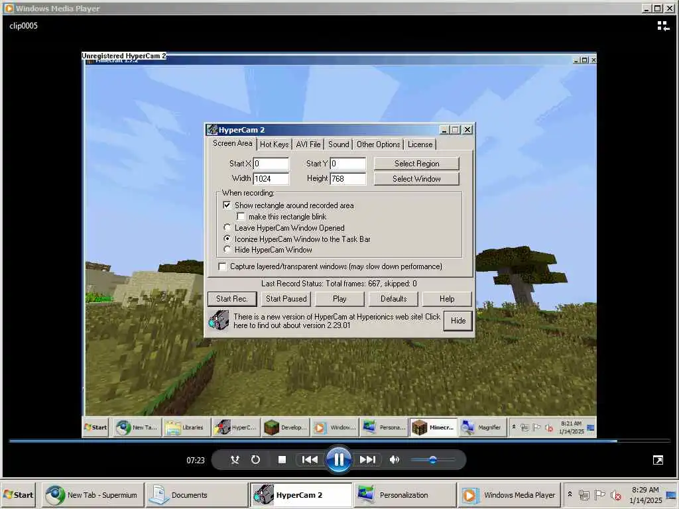Click the HyperCam new version notice text

coord(336,321)
